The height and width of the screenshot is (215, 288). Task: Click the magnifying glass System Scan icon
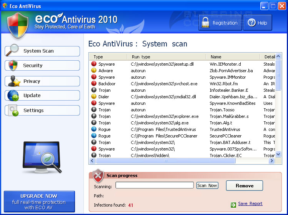pyautogui.click(x=13, y=50)
